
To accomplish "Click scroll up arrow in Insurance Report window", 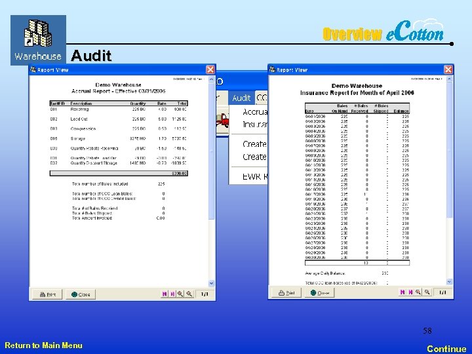I will pos(449,79).
